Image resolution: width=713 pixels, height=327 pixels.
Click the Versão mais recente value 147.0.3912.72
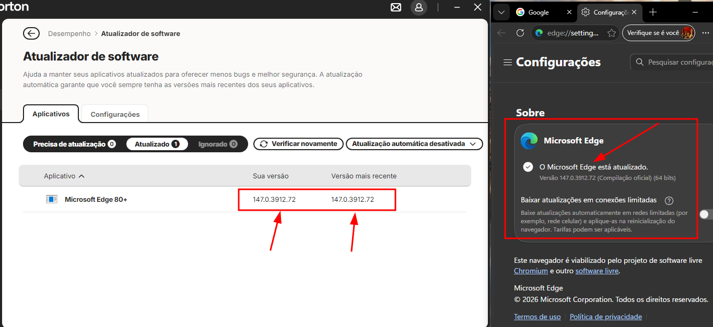(x=353, y=199)
